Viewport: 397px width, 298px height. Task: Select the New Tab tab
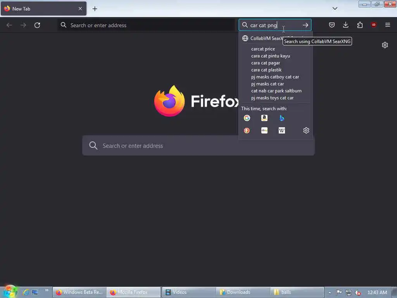(43, 9)
